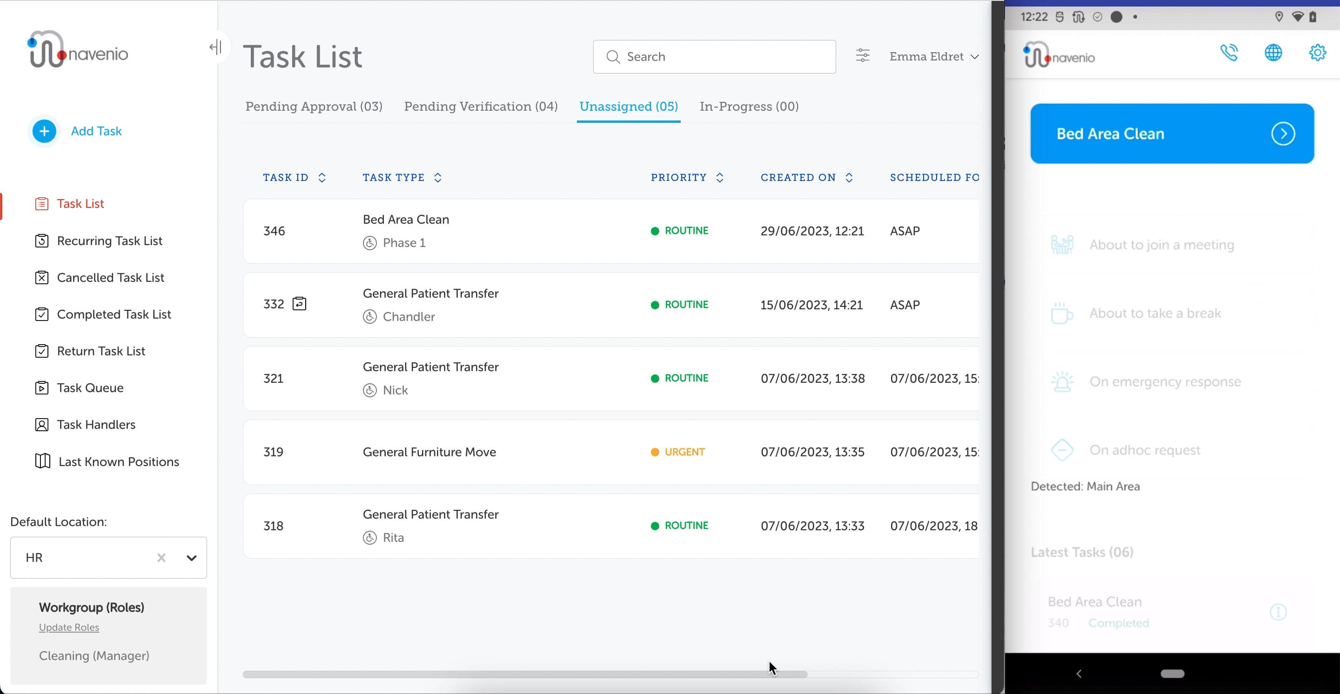Toggle sort on the Priority column
This screenshot has height=694, width=1340.
[720, 177]
